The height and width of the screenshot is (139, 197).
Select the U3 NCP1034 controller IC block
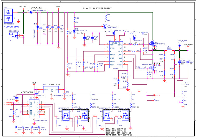click(x=116, y=55)
